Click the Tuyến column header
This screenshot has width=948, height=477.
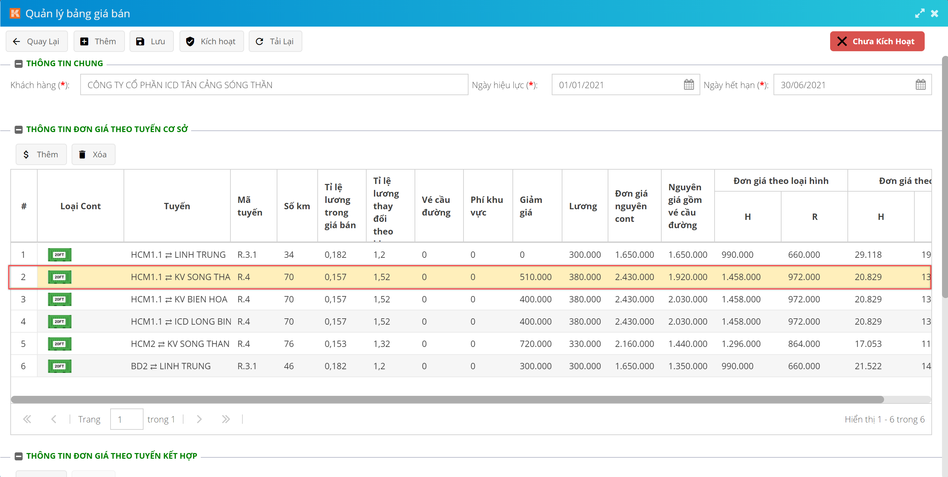(x=176, y=206)
